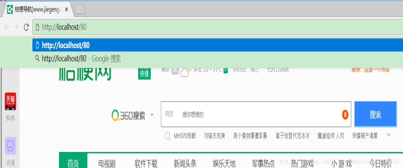Reload the page with refresh icon
The image size is (403, 168).
[26, 27]
